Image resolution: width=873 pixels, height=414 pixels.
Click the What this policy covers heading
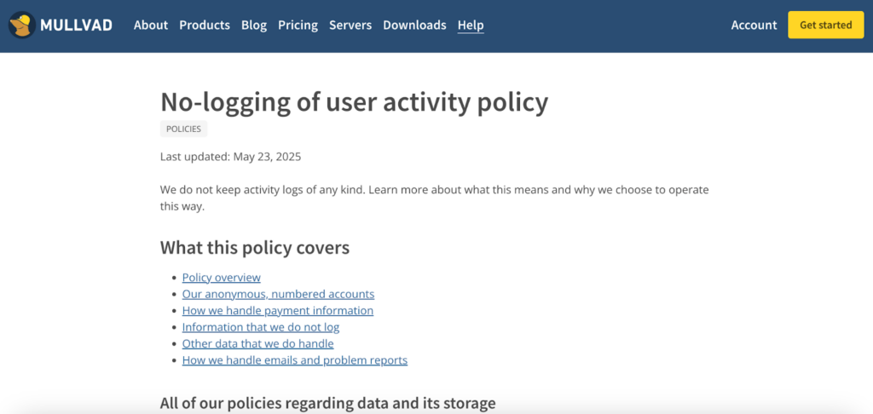pos(255,248)
